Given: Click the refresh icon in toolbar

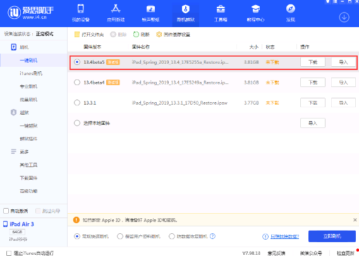Looking at the screenshot, I should pyautogui.click(x=136, y=35).
